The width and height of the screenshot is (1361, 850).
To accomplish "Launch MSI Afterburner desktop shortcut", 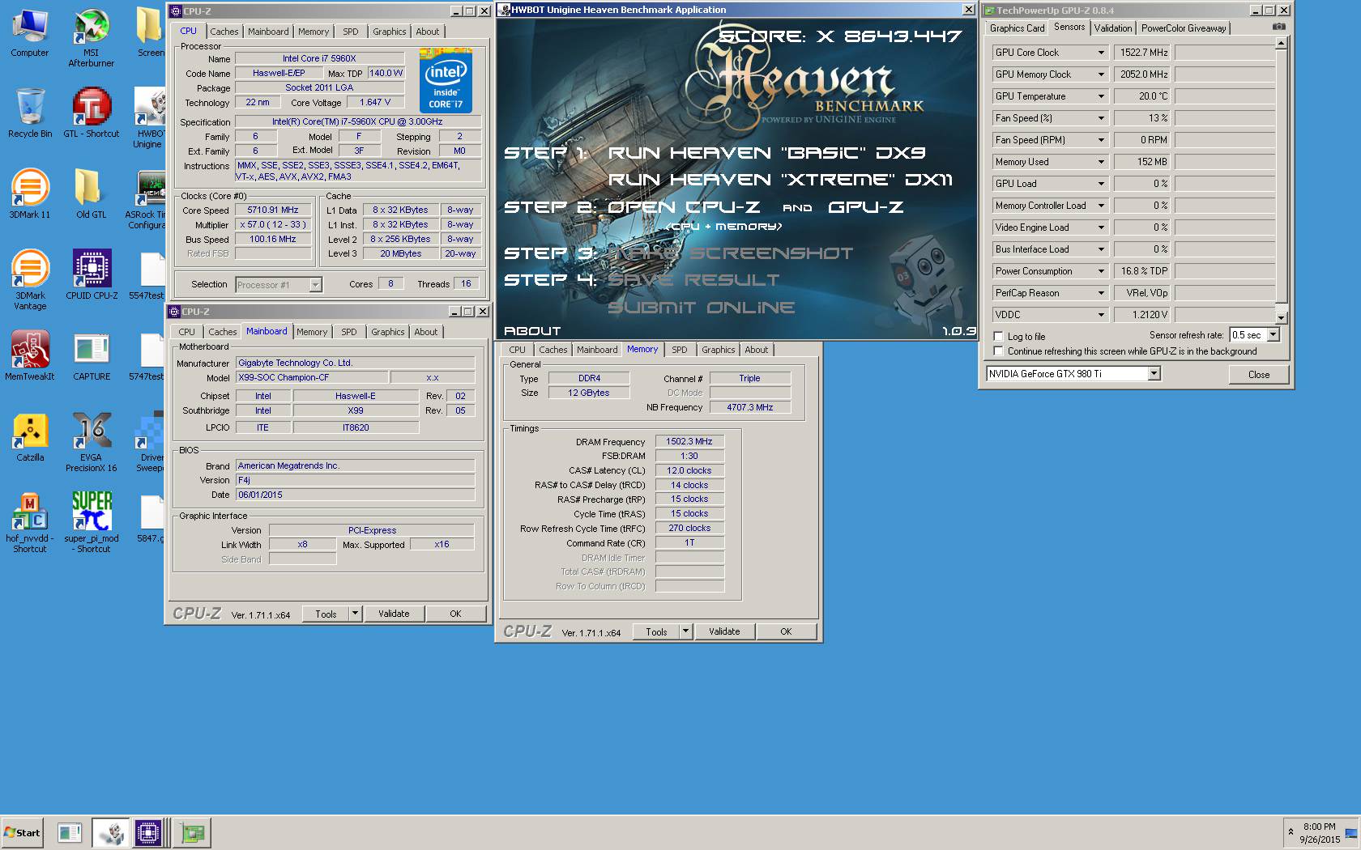I will click(x=91, y=37).
